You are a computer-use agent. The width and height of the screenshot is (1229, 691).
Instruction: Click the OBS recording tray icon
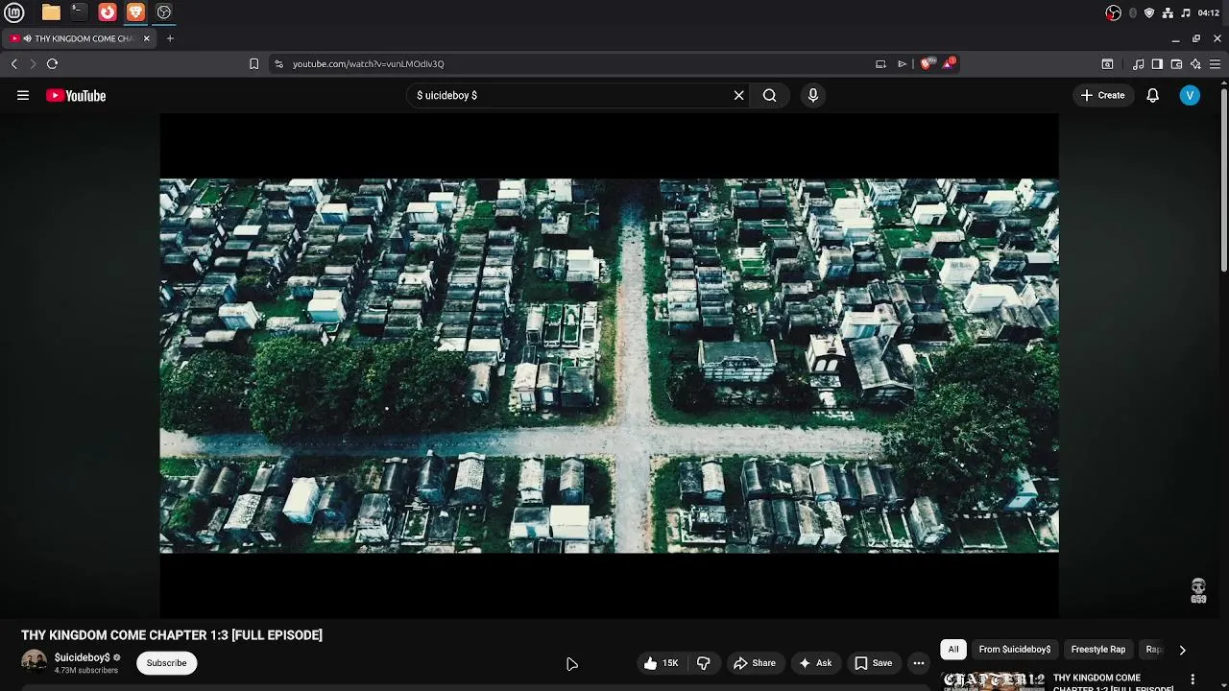[x=1113, y=12]
